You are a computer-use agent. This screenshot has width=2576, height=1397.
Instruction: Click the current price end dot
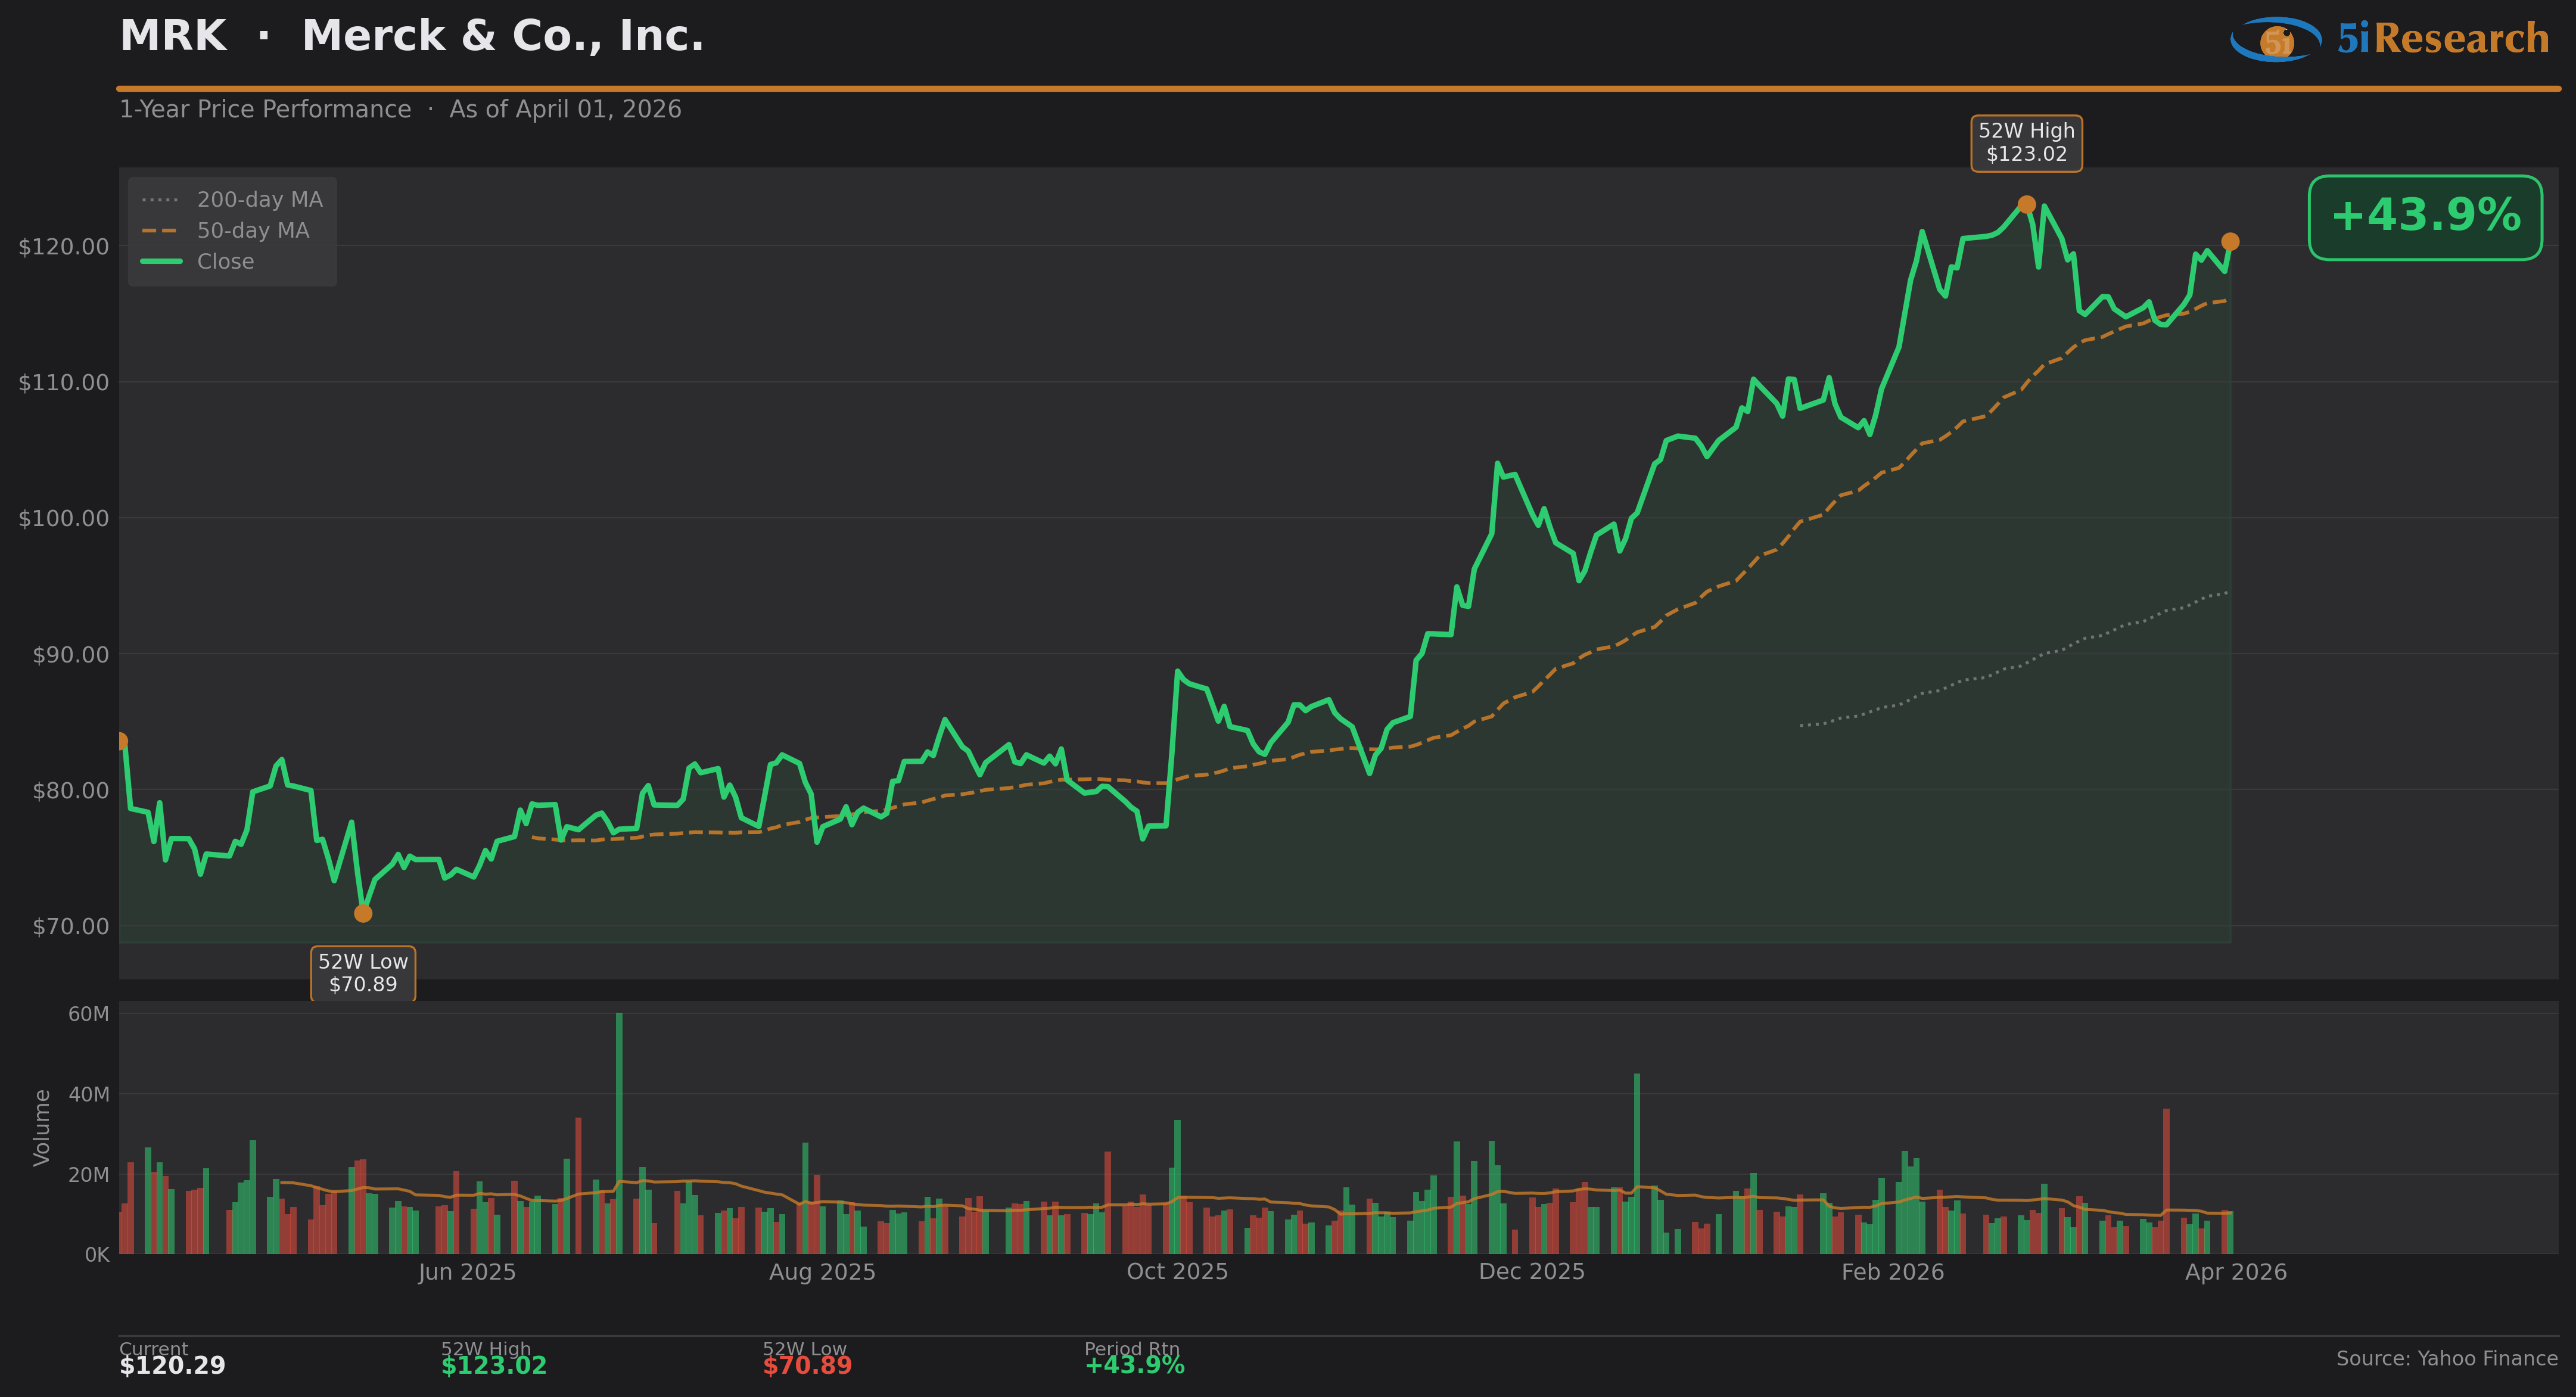(2230, 242)
